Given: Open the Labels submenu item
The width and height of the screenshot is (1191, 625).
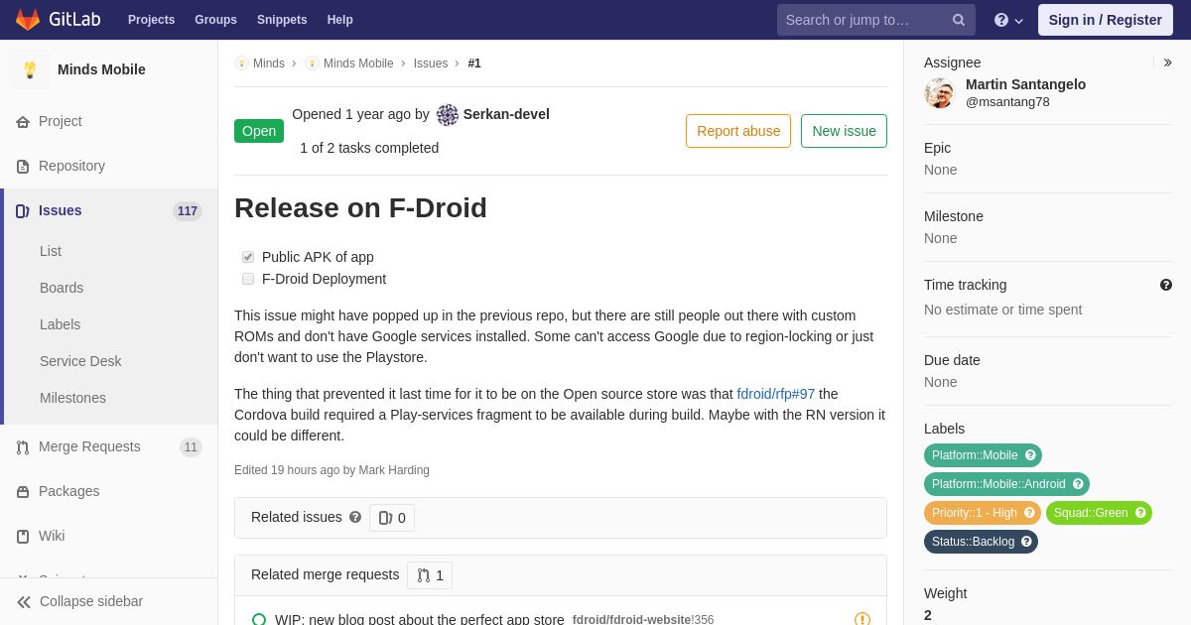Looking at the screenshot, I should tap(60, 324).
